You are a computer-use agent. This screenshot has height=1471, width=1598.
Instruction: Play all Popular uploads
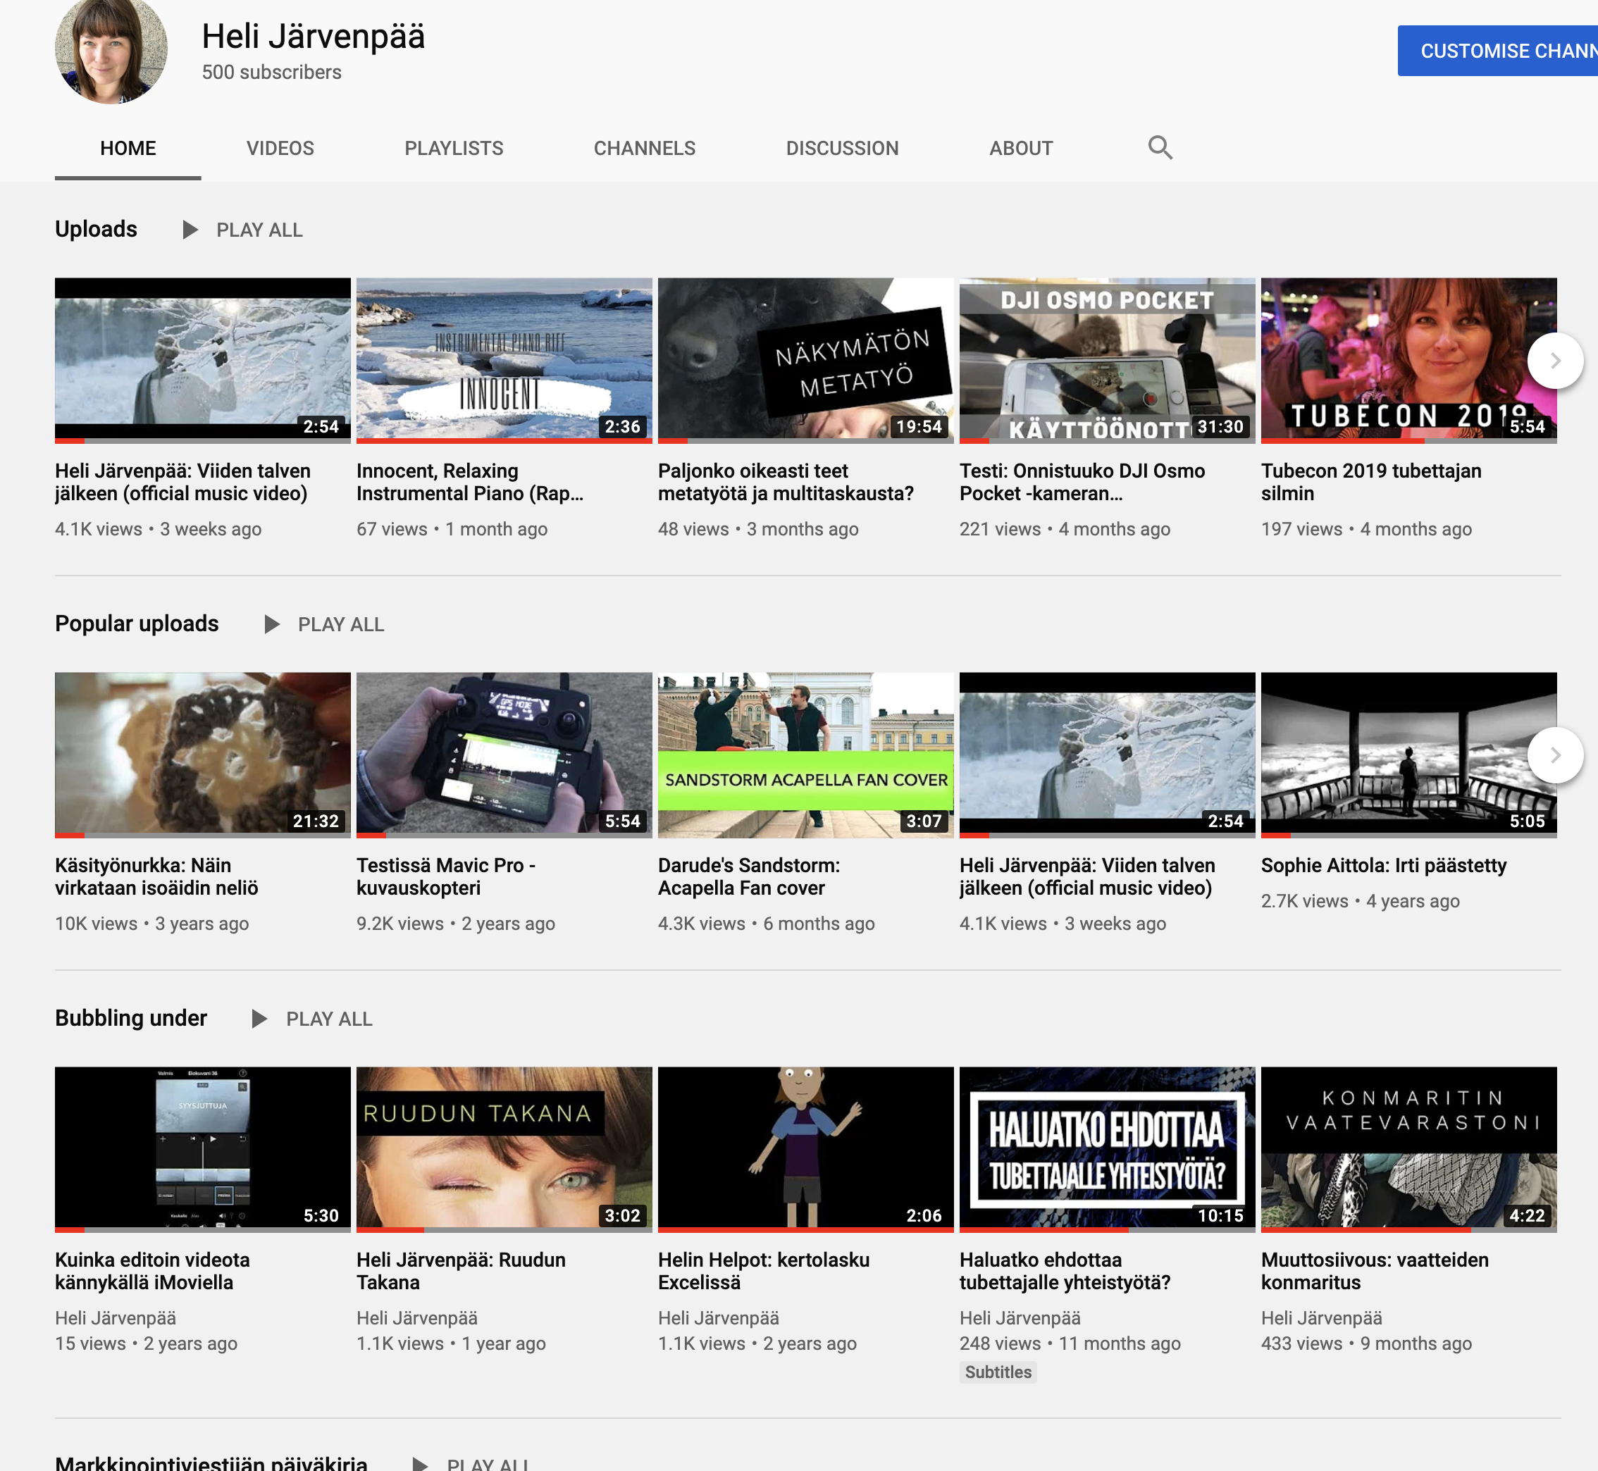click(x=324, y=625)
